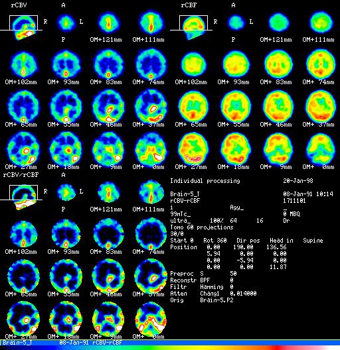Click the rCBF slice at OM+102mm
This screenshot has width=340, height=350.
tap(193, 64)
